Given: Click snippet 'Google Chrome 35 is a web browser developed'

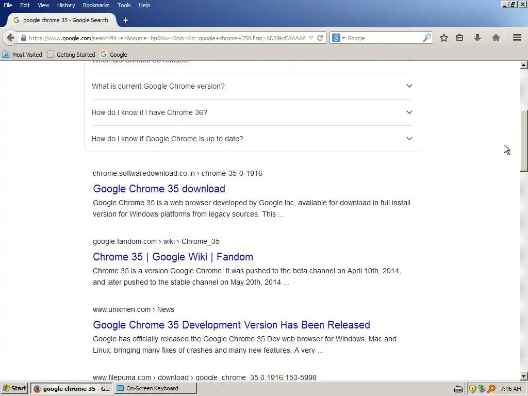Looking at the screenshot, I should [x=252, y=208].
